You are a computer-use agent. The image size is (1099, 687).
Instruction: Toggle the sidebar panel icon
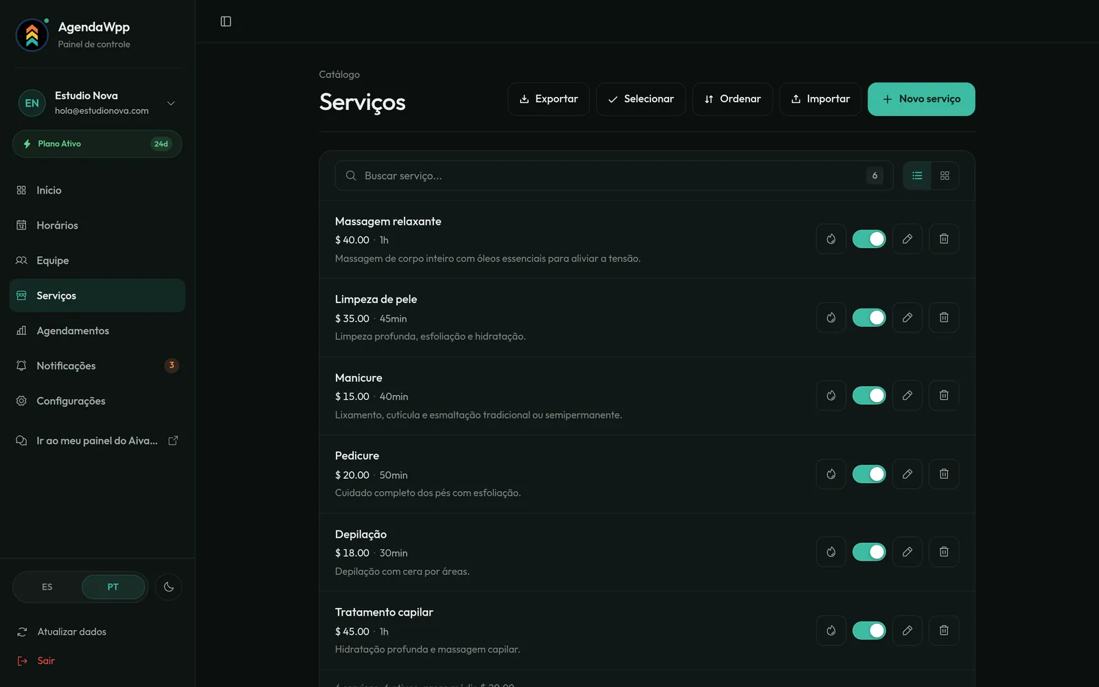point(226,21)
